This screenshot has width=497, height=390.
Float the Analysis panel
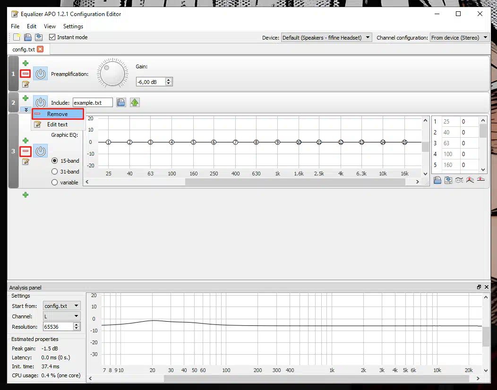click(479, 287)
